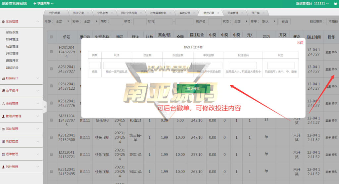Switch to the 预开奖 tab
The height and width of the screenshot is (184, 339).
[x=256, y=13]
